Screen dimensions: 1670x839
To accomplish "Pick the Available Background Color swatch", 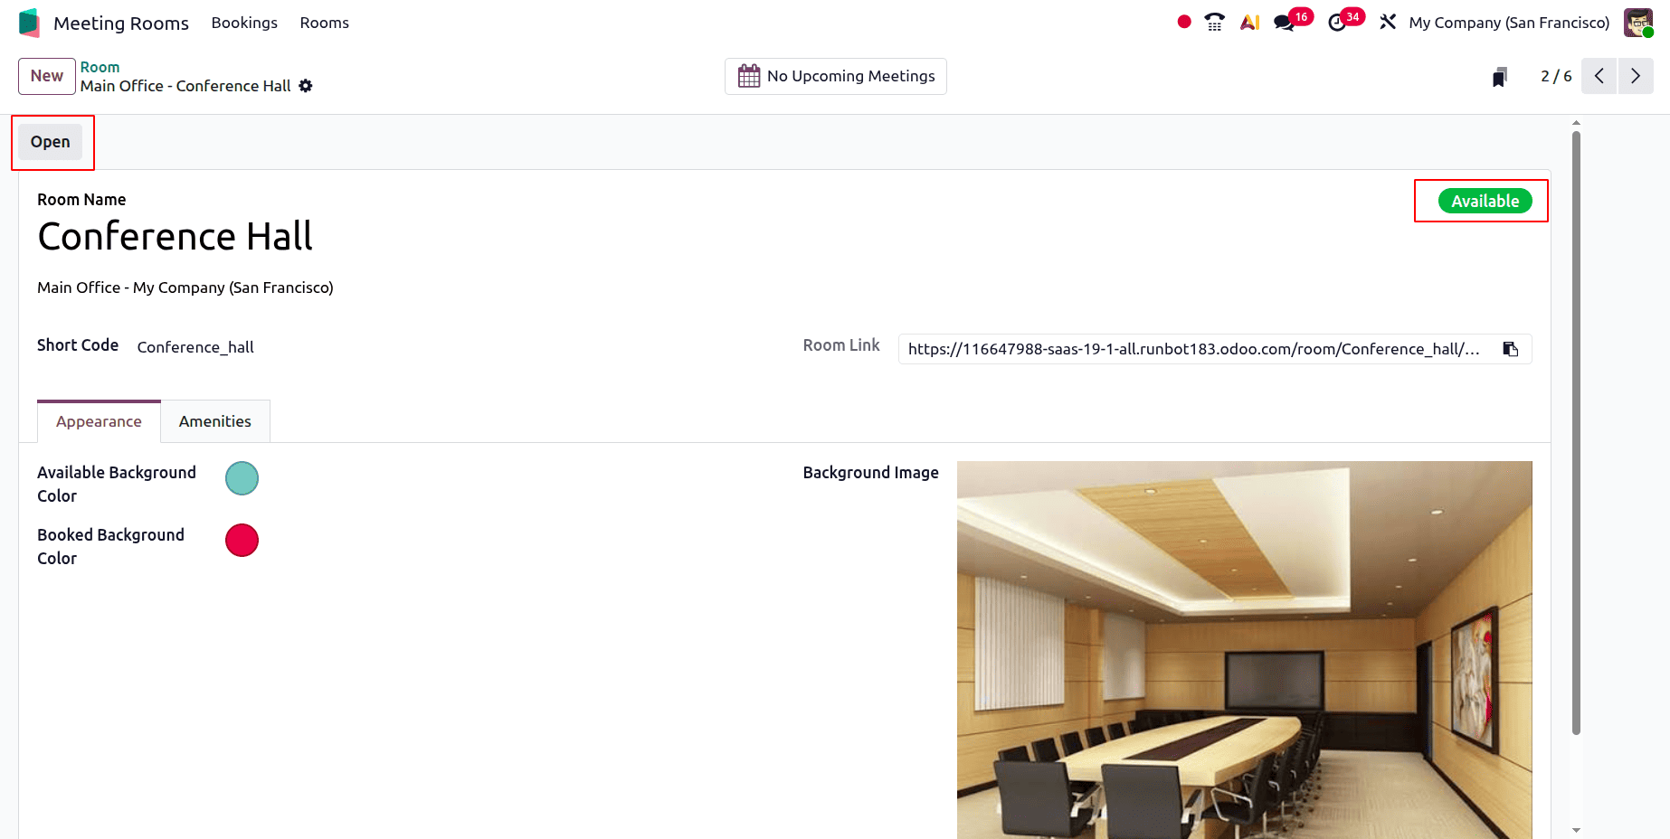I will pos(242,478).
